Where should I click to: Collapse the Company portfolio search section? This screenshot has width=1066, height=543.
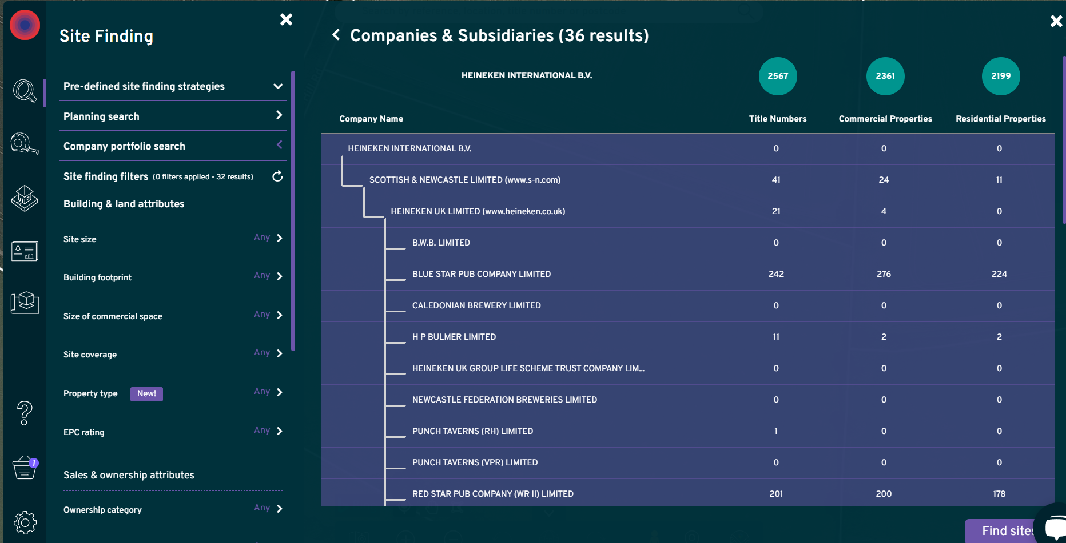173,146
